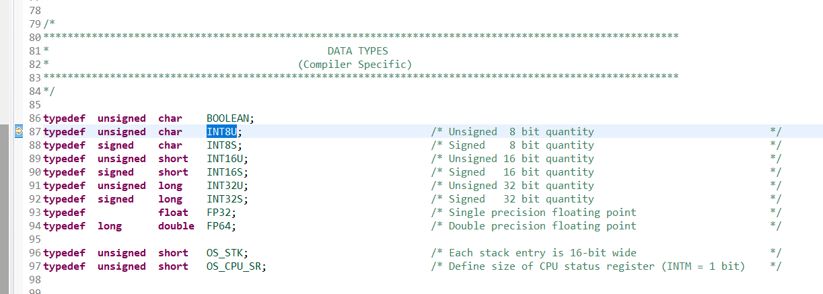The image size is (823, 294).
Task: Click the "Each stack entry is 16-bit wide" comment
Action: point(542,253)
